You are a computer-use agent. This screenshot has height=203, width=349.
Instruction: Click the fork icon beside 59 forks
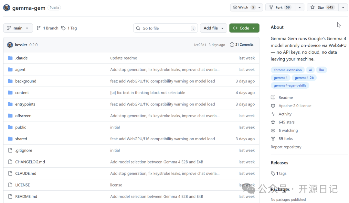coord(273,139)
